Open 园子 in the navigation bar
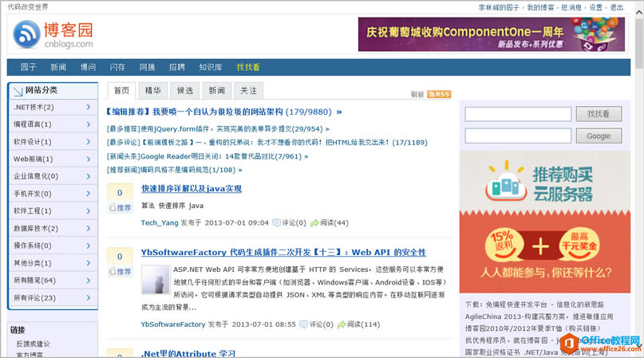Image resolution: width=644 pixels, height=358 pixels. pyautogui.click(x=29, y=67)
